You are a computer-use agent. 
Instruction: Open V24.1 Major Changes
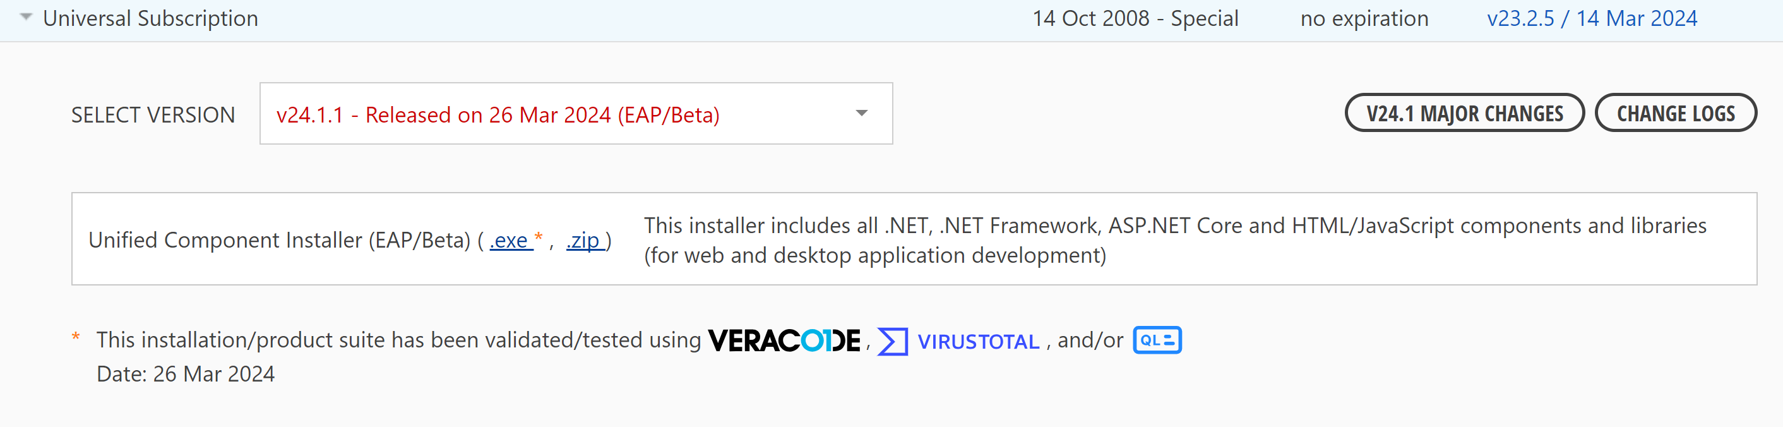pyautogui.click(x=1464, y=114)
